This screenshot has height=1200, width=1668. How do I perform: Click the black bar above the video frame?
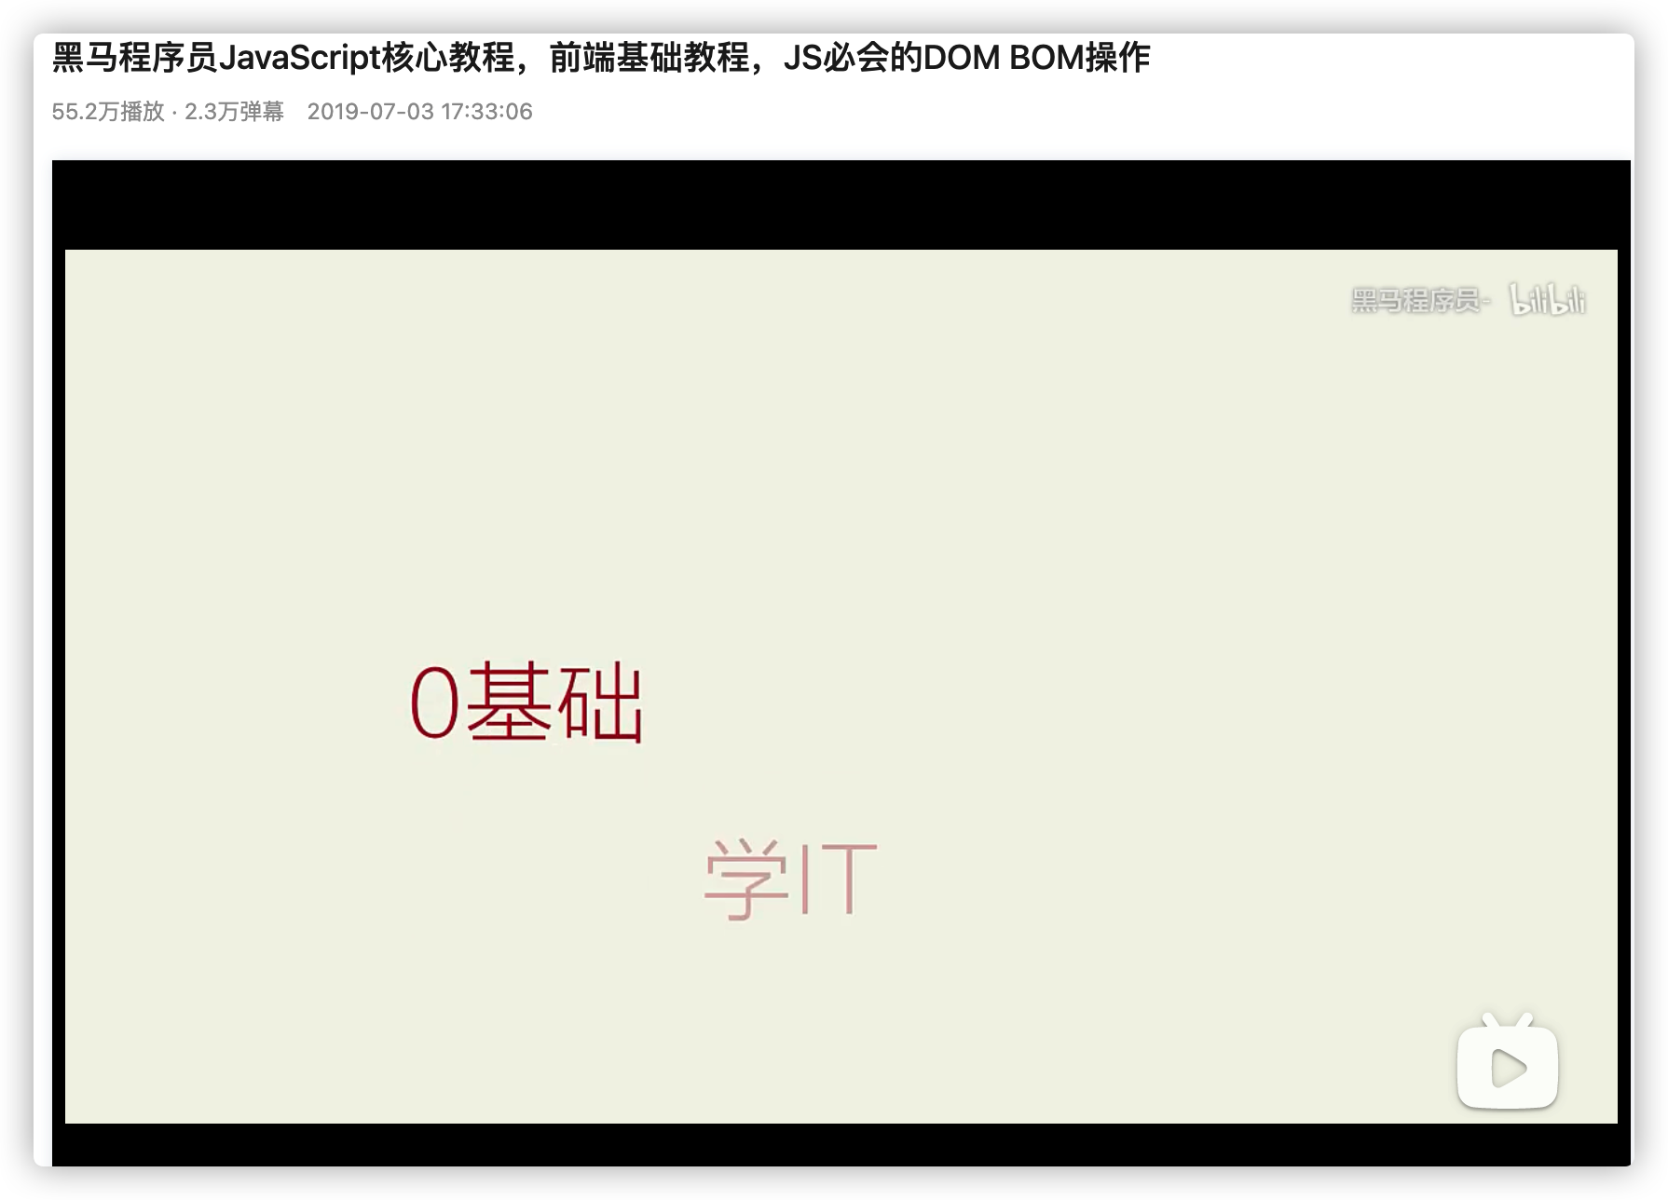tap(841, 205)
